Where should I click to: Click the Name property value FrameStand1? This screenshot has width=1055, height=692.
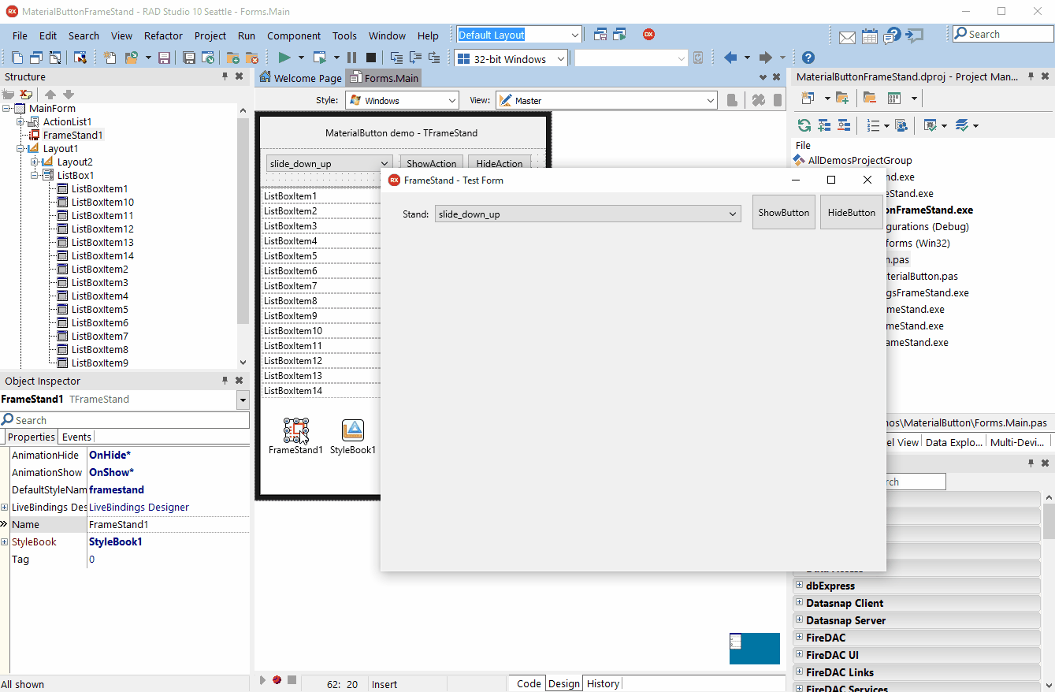(x=169, y=524)
